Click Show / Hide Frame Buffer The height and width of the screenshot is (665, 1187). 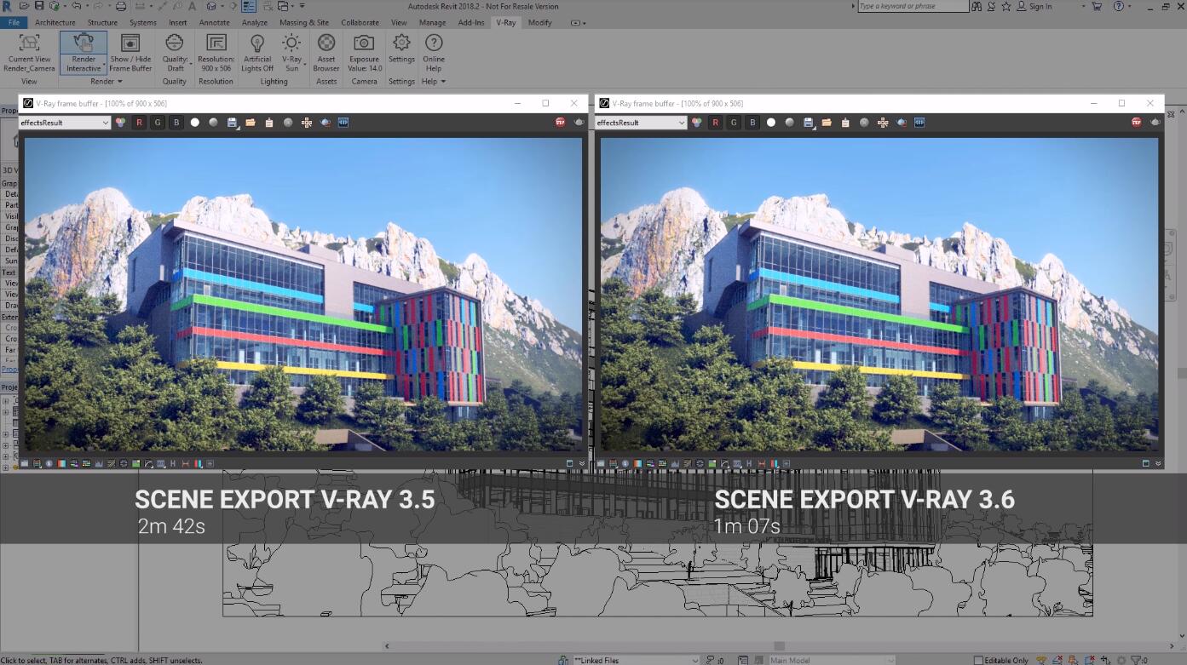tap(130, 53)
